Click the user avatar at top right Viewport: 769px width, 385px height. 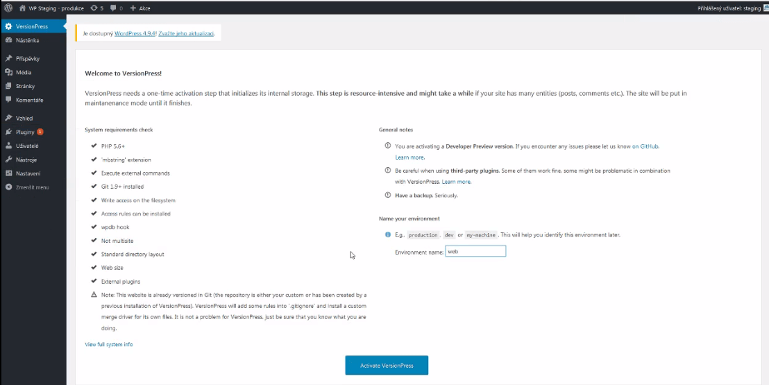[766, 8]
